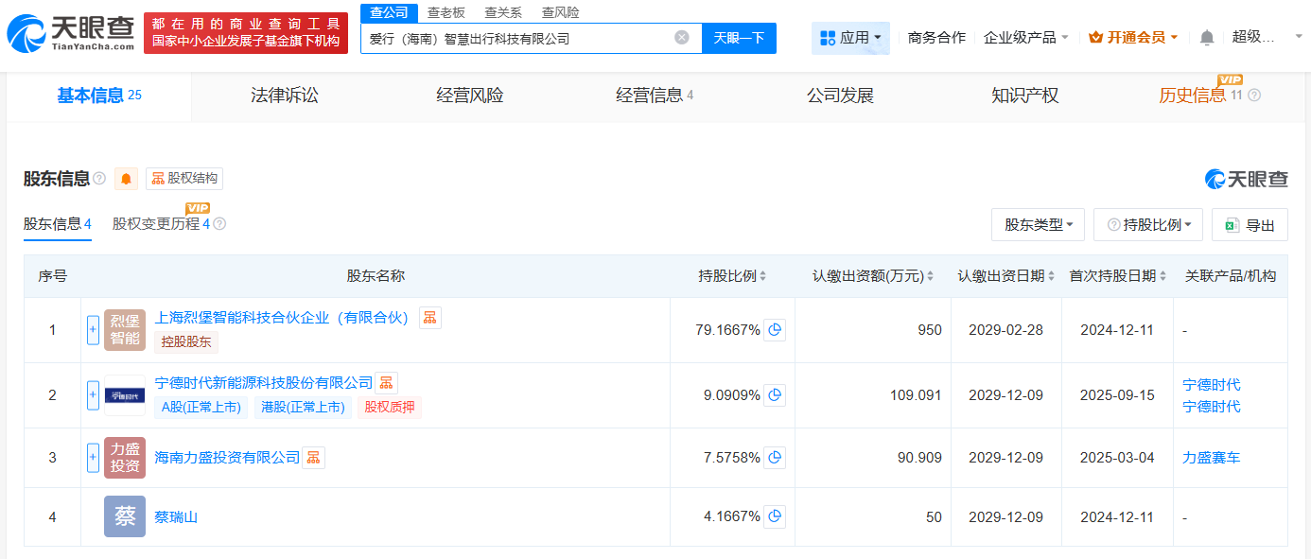1311x559 pixels.
Task: Open pie chart beside 蔡瑞山's 4.1667% stake
Action: click(774, 516)
